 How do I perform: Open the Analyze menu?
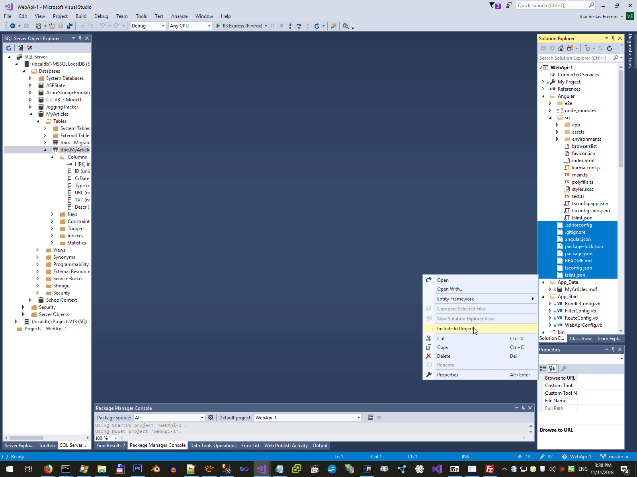179,16
